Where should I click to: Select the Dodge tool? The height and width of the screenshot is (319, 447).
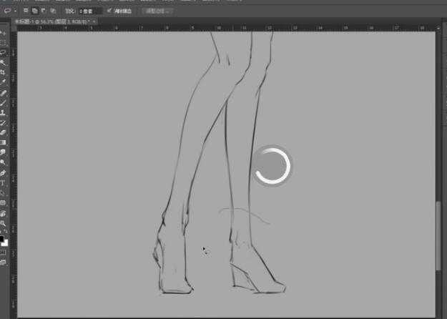[x=3, y=162]
